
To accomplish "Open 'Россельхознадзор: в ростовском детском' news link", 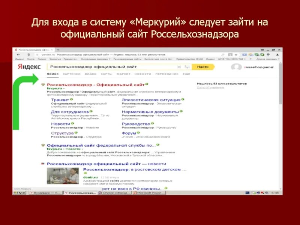I will pos(135,169).
